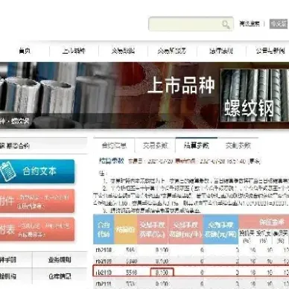The height and width of the screenshot is (289, 289).
Task: Open the 品种手册 link
Action: pos(8,260)
